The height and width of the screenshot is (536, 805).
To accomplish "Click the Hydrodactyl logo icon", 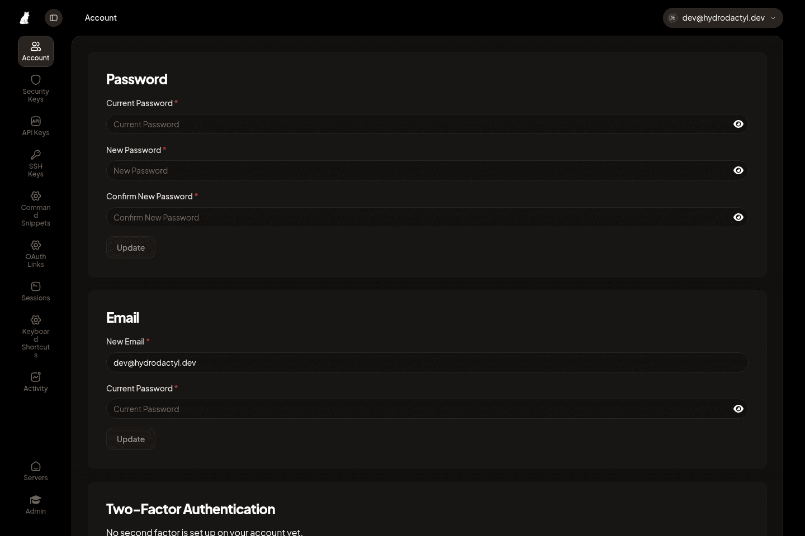I will 25,18.
